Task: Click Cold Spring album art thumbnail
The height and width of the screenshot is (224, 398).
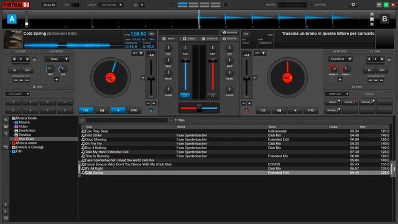Action: coord(13,40)
